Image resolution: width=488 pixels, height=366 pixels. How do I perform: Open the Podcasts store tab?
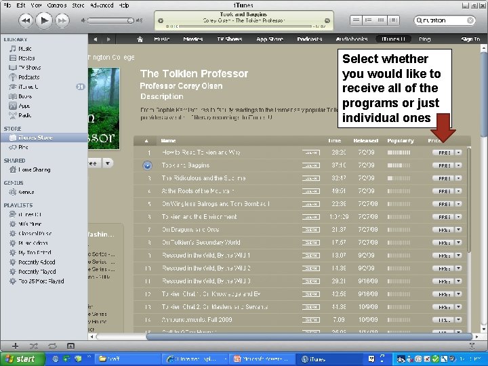click(309, 39)
